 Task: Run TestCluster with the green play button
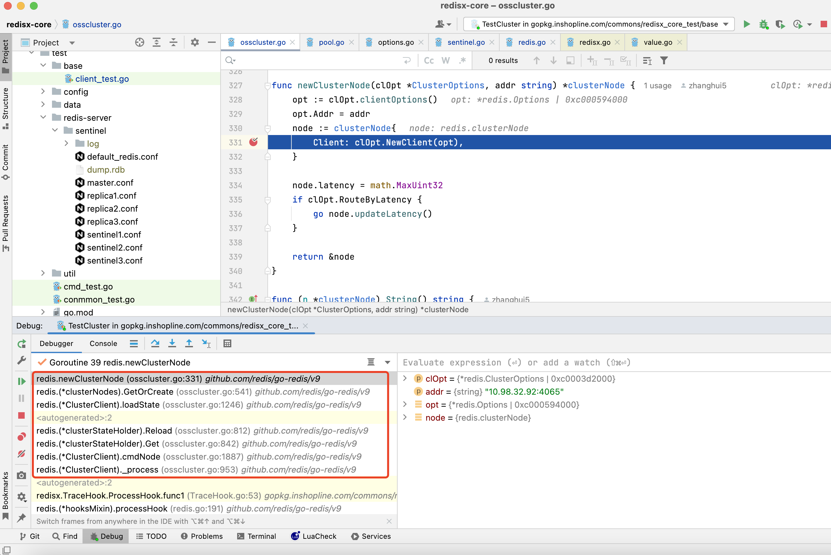coord(747,24)
